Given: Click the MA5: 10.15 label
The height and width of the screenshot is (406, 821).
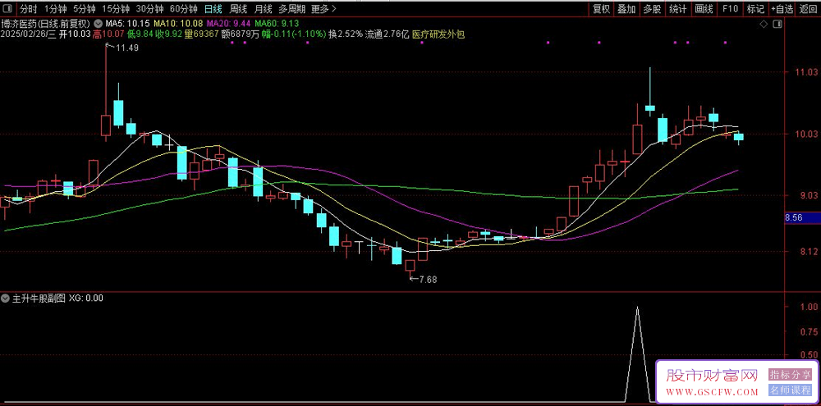Looking at the screenshot, I should click(128, 24).
